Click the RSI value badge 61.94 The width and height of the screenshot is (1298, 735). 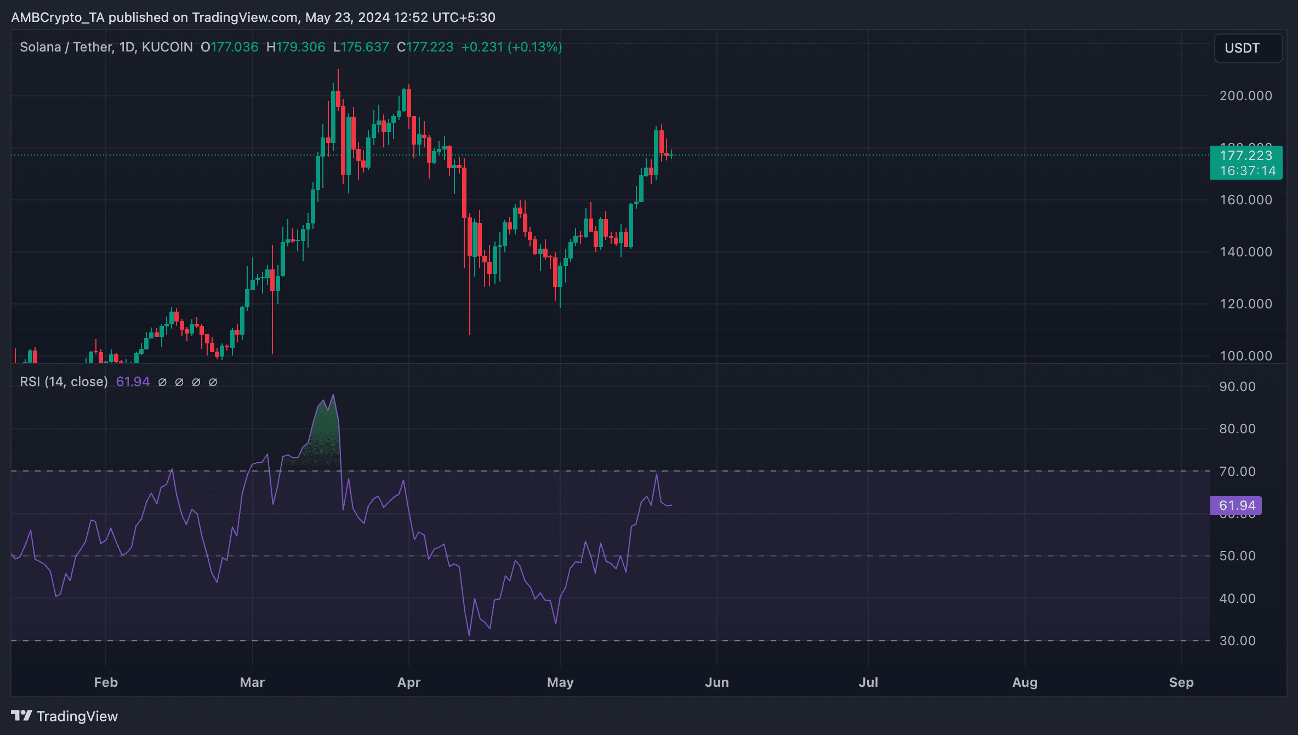tap(1236, 506)
